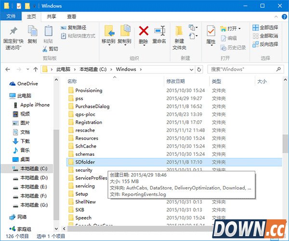Click 此电脑 in the address breadcrumb
The image size is (289, 241).
tap(63, 69)
